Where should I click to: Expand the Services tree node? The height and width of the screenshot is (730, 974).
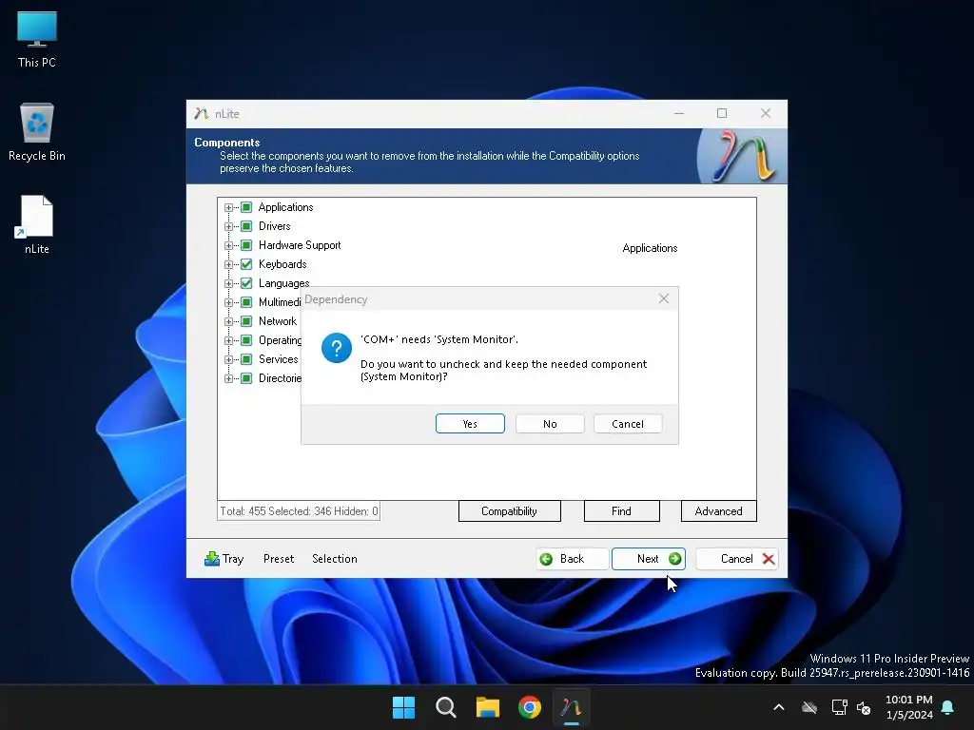click(228, 359)
